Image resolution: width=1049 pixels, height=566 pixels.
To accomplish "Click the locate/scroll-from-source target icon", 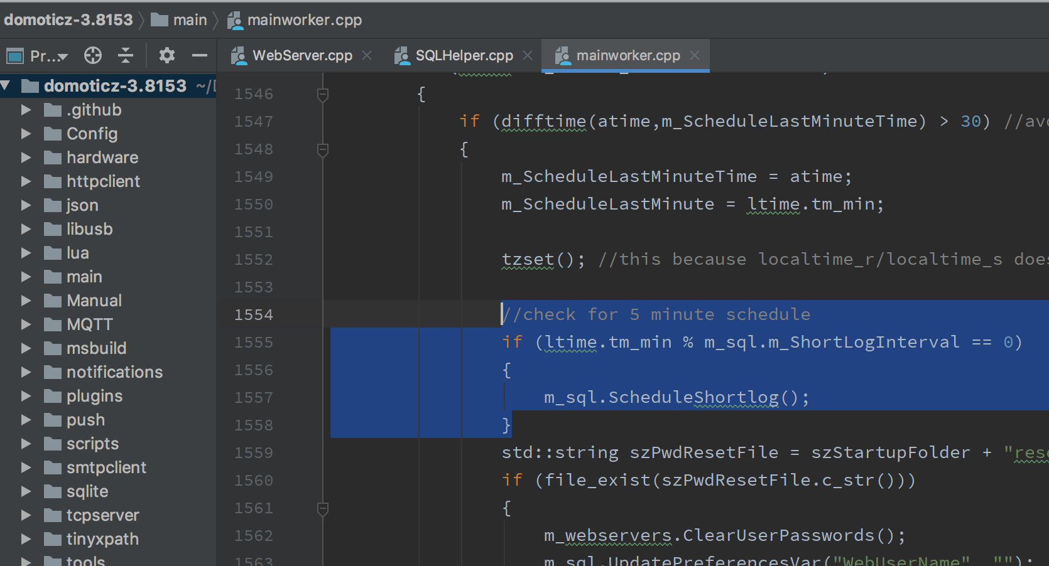I will coord(93,56).
